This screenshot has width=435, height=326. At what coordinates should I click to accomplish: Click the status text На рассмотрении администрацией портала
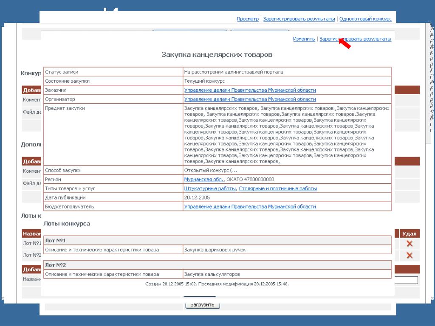[234, 72]
